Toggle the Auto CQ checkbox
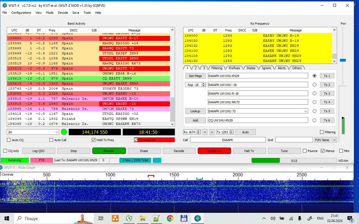 tap(9, 140)
